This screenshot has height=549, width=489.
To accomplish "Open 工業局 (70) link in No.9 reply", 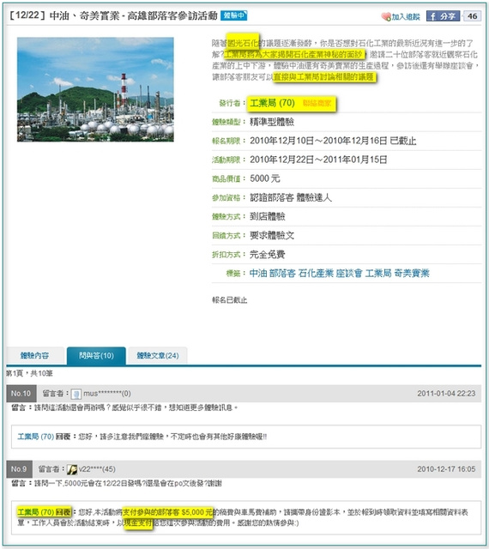I will tap(36, 512).
